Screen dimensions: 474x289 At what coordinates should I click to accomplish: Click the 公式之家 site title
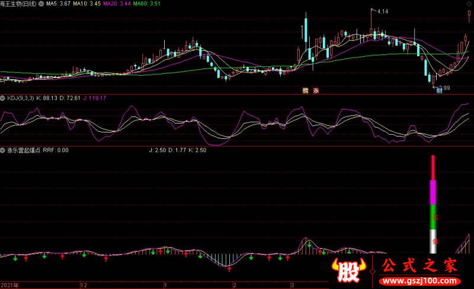coord(419,265)
